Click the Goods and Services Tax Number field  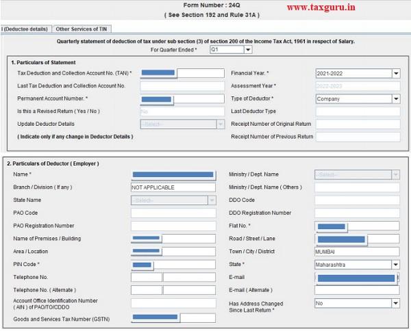coord(173,318)
